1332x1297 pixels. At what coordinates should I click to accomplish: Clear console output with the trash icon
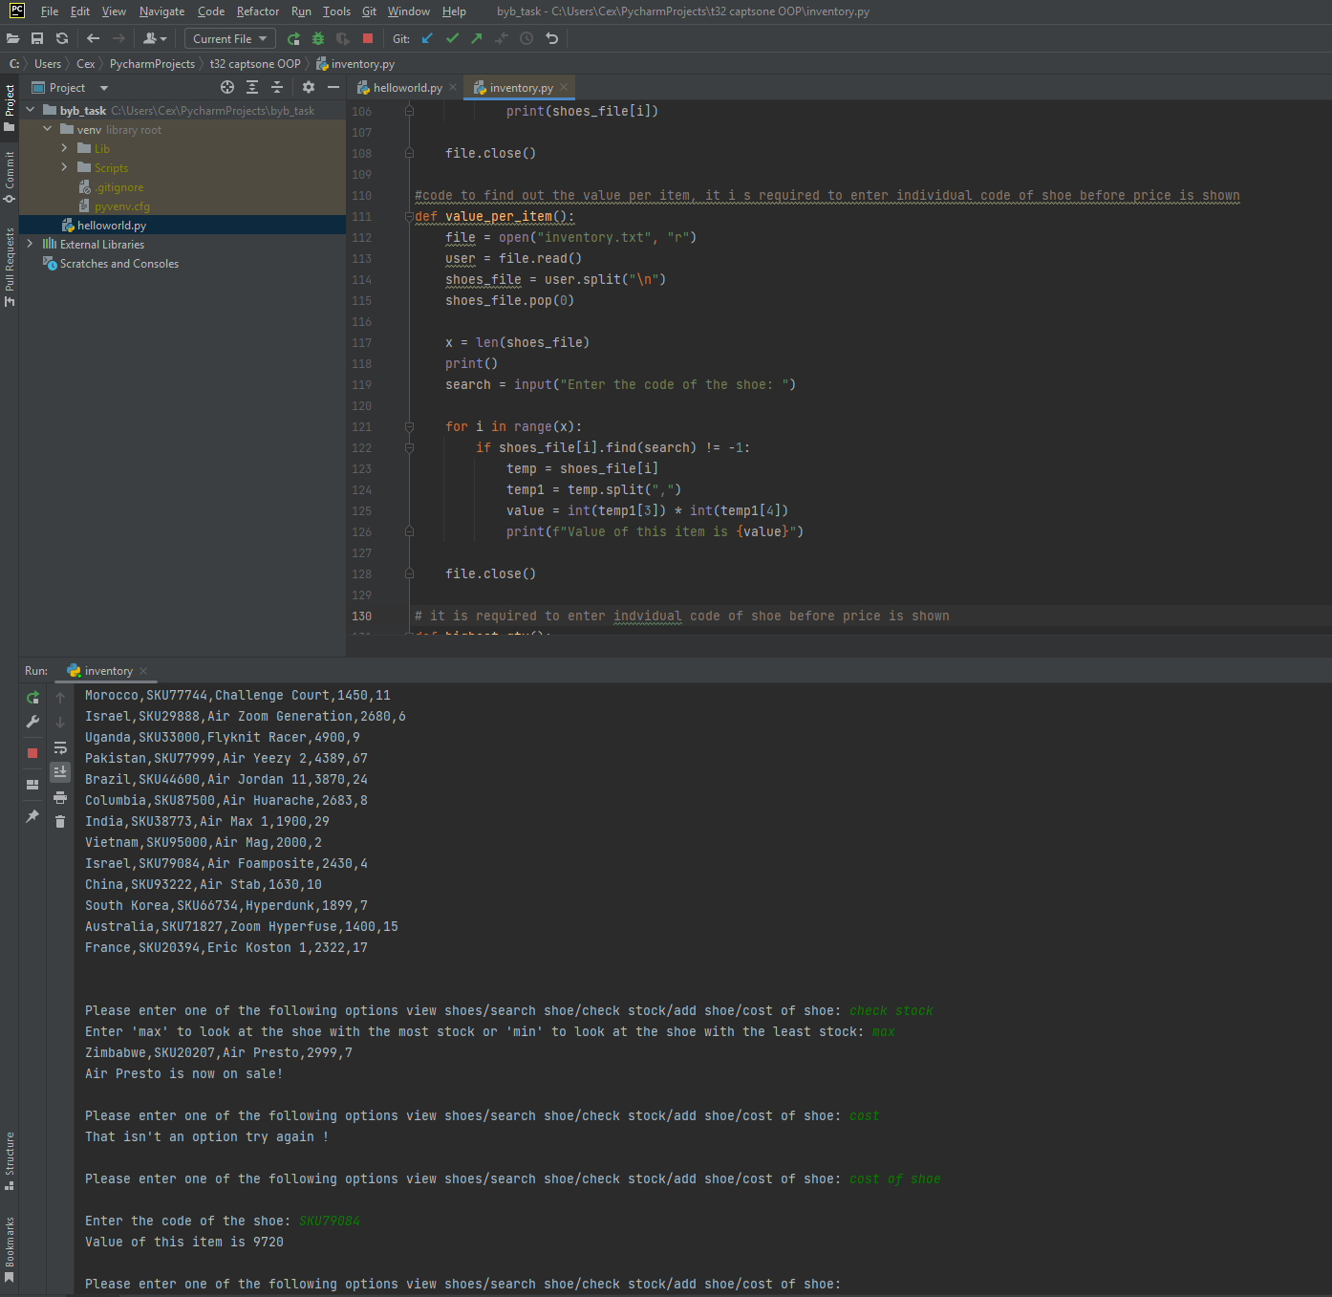[60, 822]
